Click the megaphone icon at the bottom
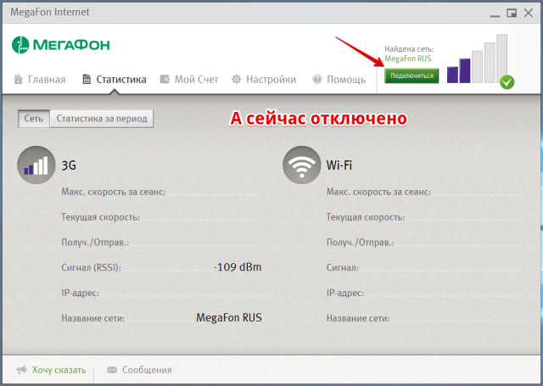Screen dimensions: 543x386 (22, 370)
